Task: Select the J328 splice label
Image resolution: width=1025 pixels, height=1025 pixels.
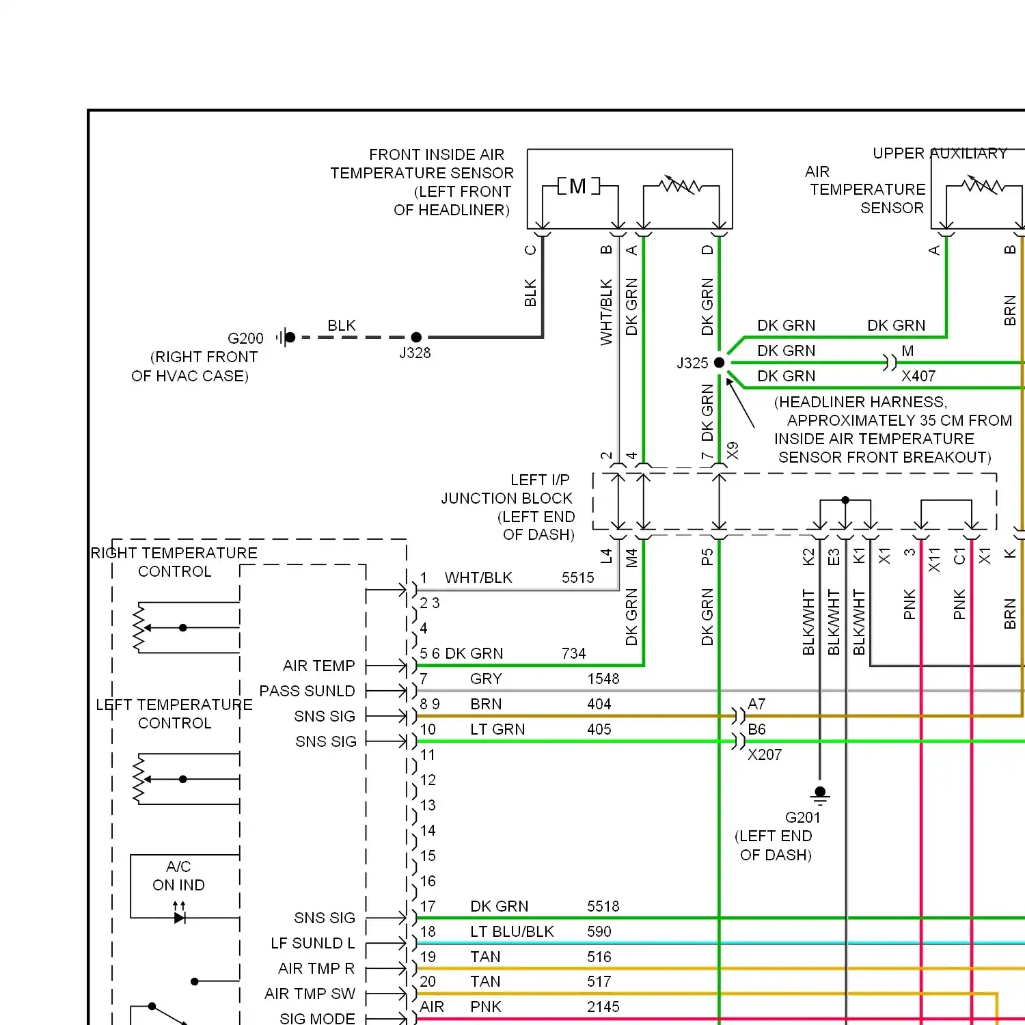Action: [x=415, y=353]
